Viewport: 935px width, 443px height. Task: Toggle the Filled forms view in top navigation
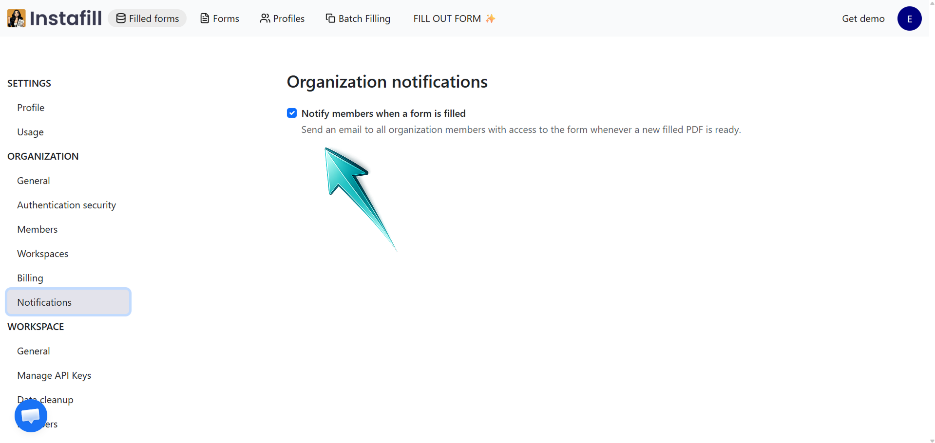147,18
